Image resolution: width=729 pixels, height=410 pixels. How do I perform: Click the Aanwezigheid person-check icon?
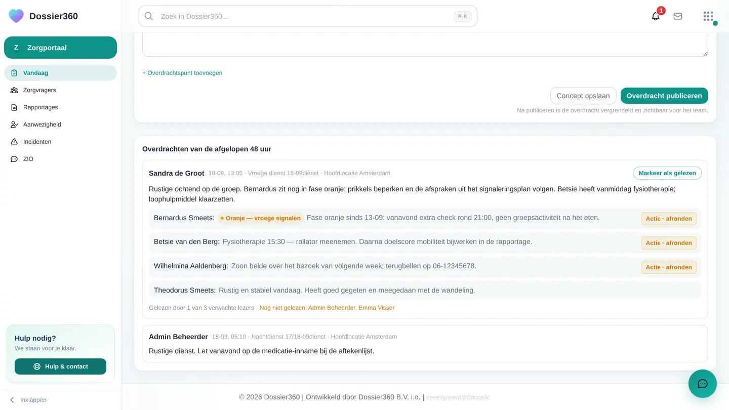click(14, 125)
